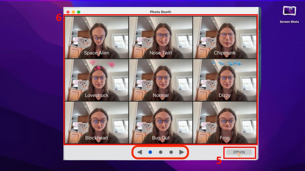Apply the Lovestruck effect

coord(97,80)
